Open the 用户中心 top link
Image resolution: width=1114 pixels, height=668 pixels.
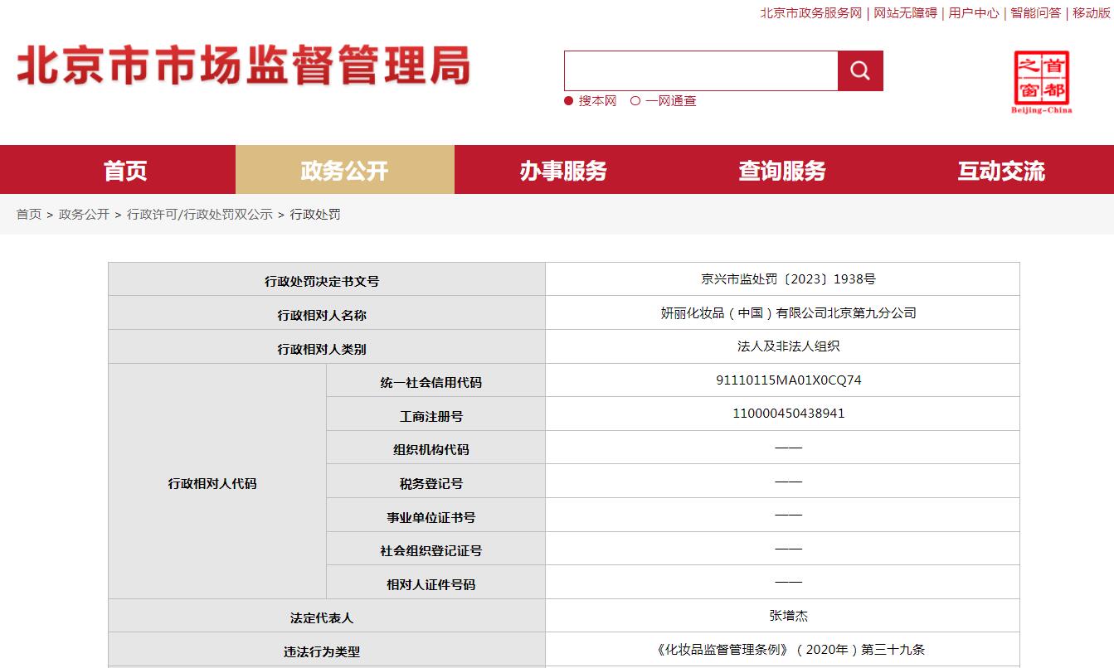pos(974,13)
